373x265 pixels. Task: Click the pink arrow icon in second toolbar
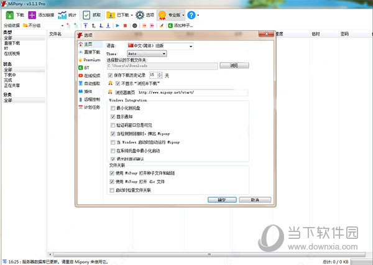tap(152, 26)
